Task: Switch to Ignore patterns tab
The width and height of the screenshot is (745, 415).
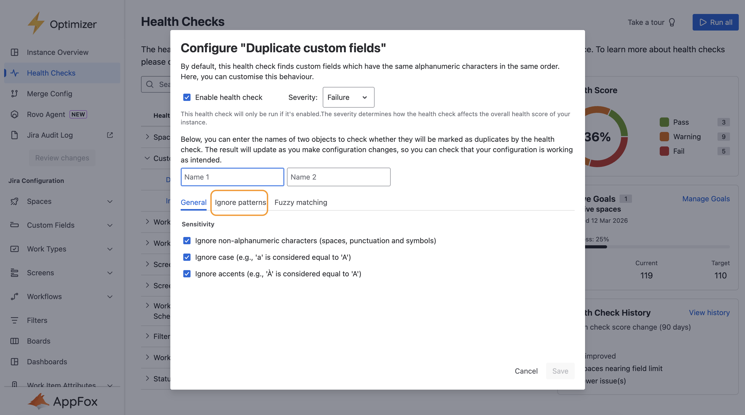Action: point(240,202)
